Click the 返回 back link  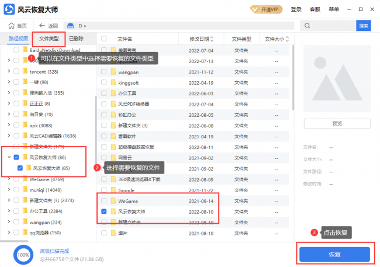(x=49, y=26)
